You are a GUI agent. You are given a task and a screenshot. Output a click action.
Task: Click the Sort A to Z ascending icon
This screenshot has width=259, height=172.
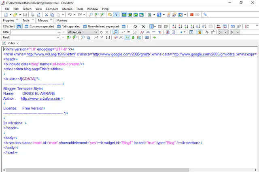[x=174, y=26]
